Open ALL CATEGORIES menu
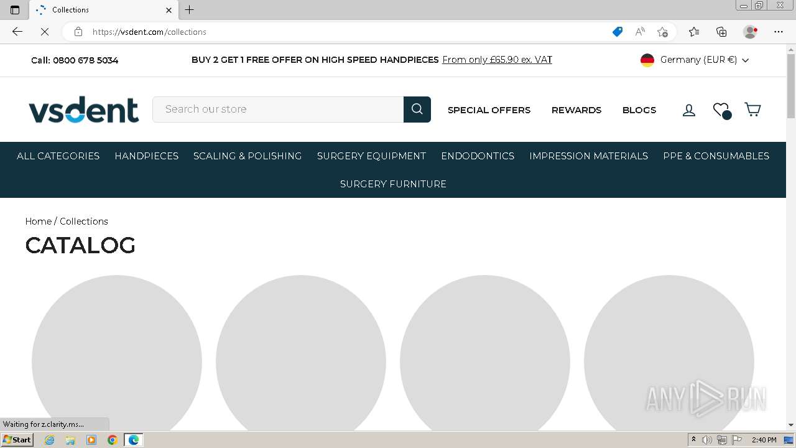 pyautogui.click(x=58, y=156)
